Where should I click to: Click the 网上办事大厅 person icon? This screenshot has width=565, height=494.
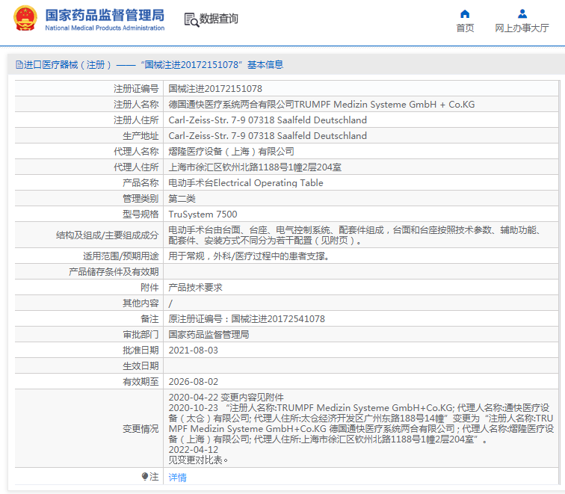point(522,13)
